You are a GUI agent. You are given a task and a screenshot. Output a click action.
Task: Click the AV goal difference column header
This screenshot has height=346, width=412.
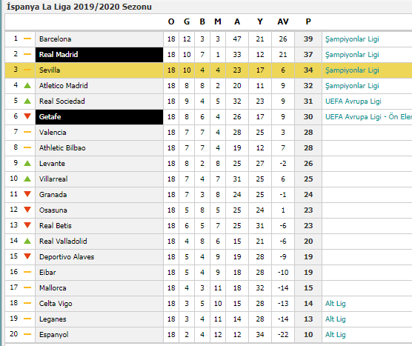pos(283,21)
